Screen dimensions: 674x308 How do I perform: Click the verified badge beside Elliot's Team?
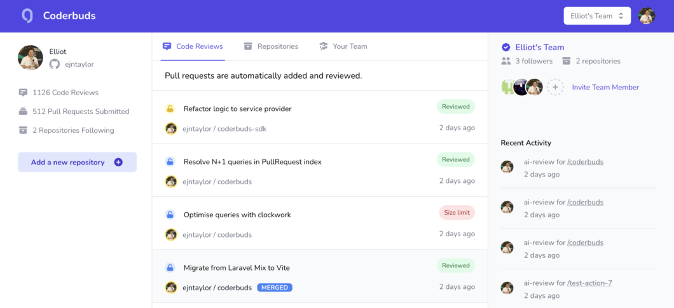click(506, 47)
